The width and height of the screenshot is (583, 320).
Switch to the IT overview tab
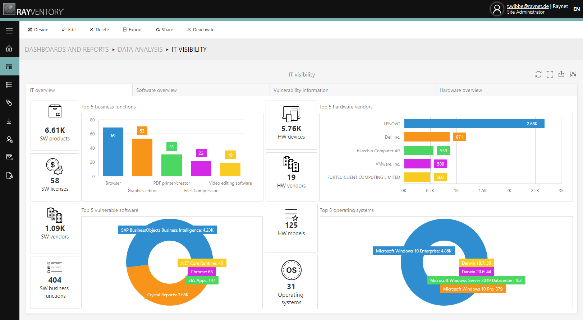point(79,90)
